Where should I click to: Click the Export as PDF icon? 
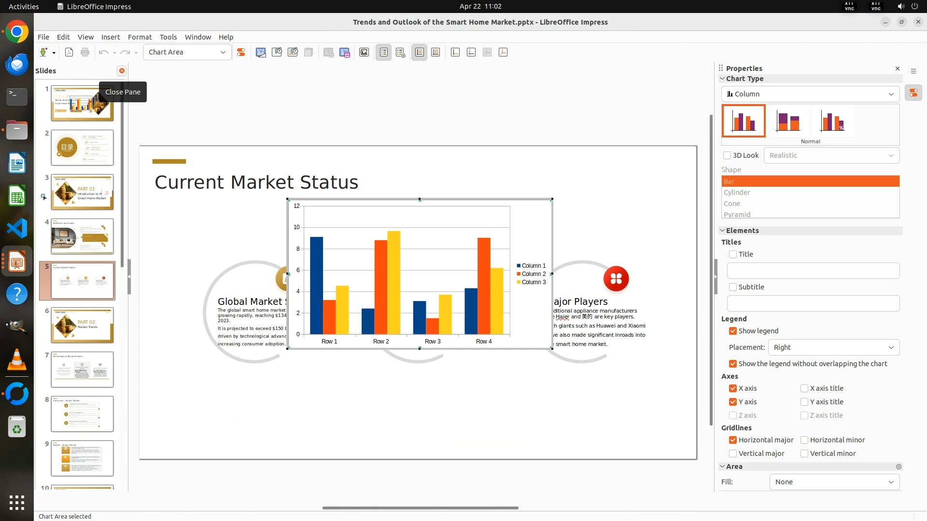[x=69, y=53]
